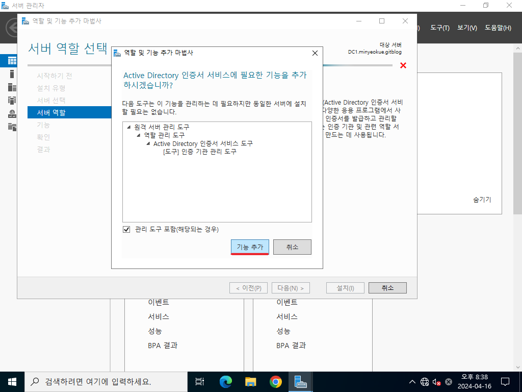Click Server Manager back arrow button

[x=12, y=28]
